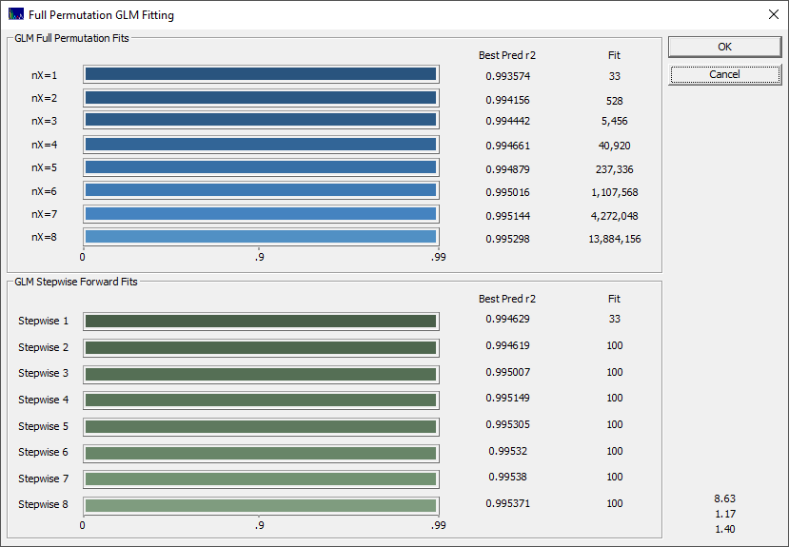789x547 pixels.
Task: Click stepwise r2 value 0.994629
Action: pyautogui.click(x=507, y=319)
